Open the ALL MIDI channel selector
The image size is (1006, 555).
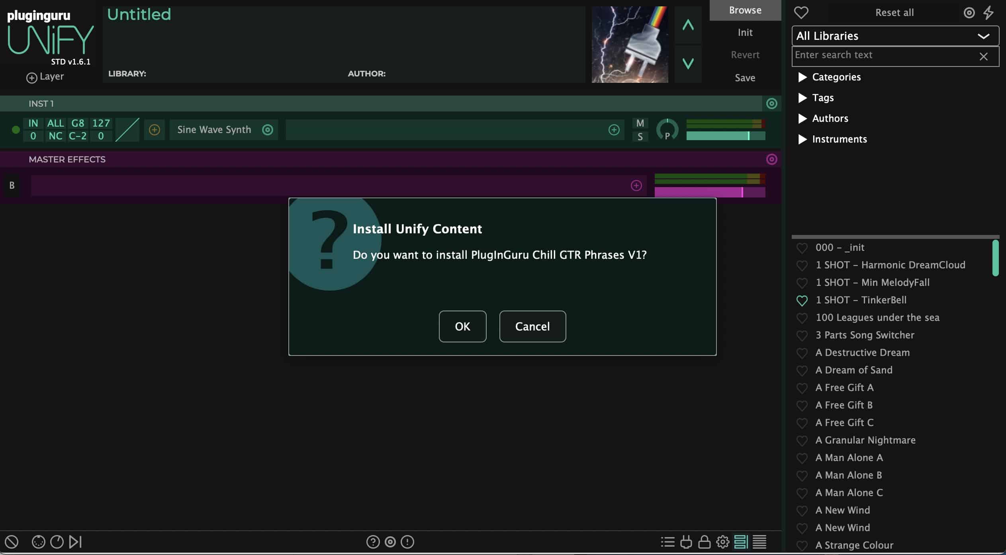(55, 123)
